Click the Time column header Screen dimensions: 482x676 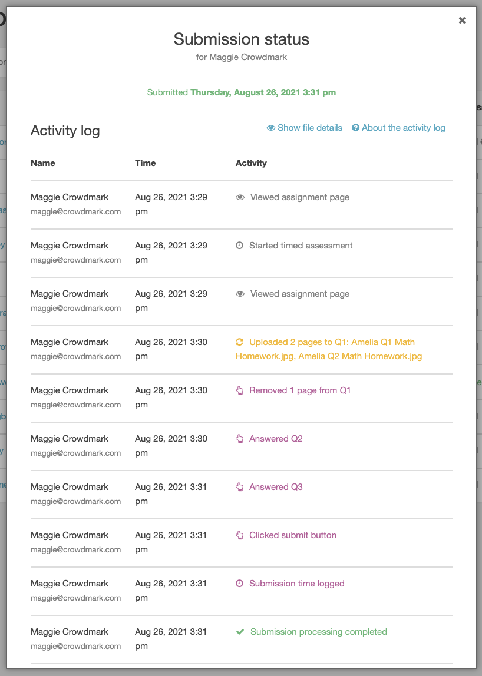pos(146,163)
